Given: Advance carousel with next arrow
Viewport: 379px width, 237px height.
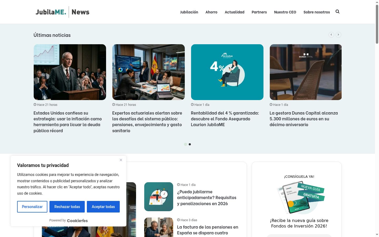Looking at the screenshot, I should coord(338,35).
